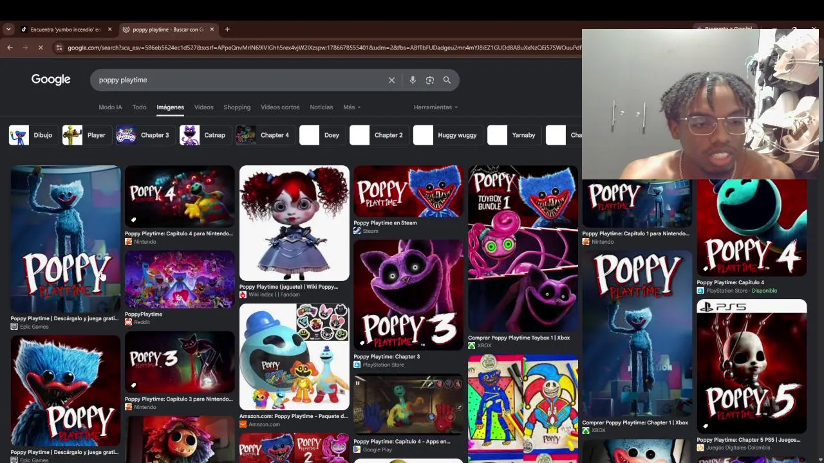Screen dimensions: 824x463
Task: Open 'Comprar Poppy Playtime Toybox 1 | Xbox' link
Action: click(519, 338)
